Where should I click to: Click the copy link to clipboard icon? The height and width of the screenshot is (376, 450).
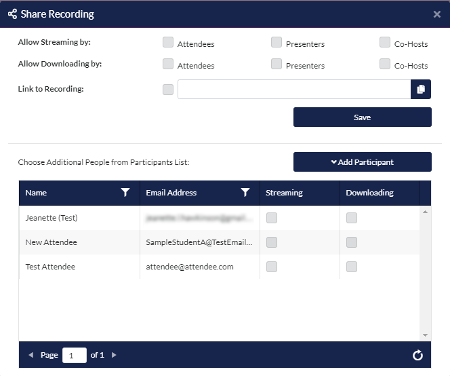click(x=421, y=90)
